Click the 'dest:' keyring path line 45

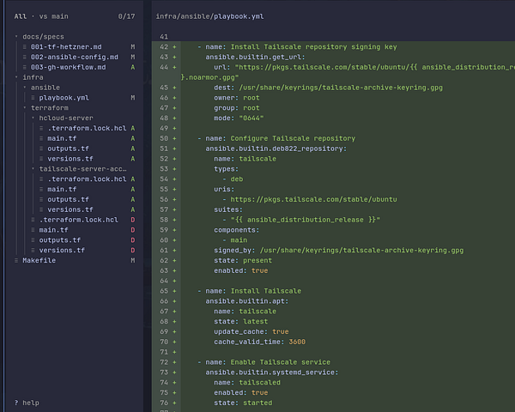pyautogui.click(x=328, y=88)
